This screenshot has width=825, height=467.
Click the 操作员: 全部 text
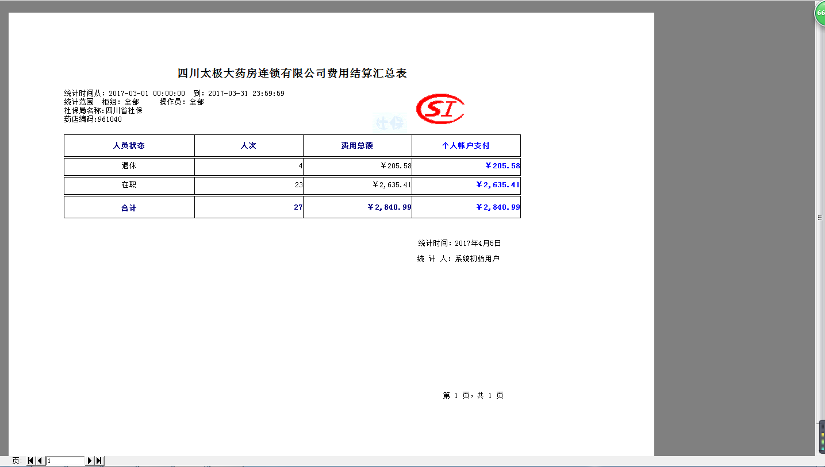182,102
